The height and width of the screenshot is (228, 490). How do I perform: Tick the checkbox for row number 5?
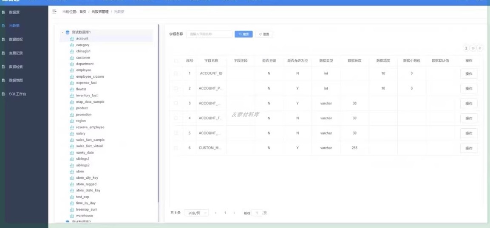pos(176,133)
